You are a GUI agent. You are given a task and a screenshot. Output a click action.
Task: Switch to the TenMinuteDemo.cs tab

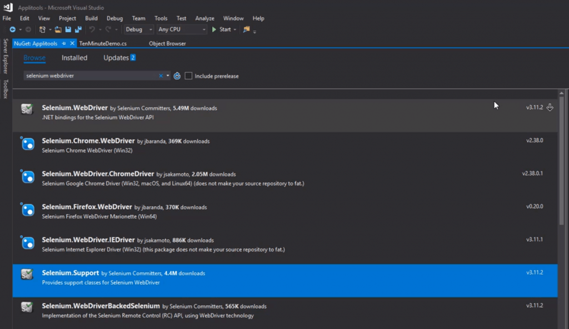coord(103,43)
